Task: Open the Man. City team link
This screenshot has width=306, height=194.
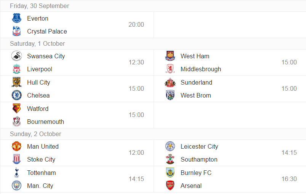Action: tap(40, 186)
